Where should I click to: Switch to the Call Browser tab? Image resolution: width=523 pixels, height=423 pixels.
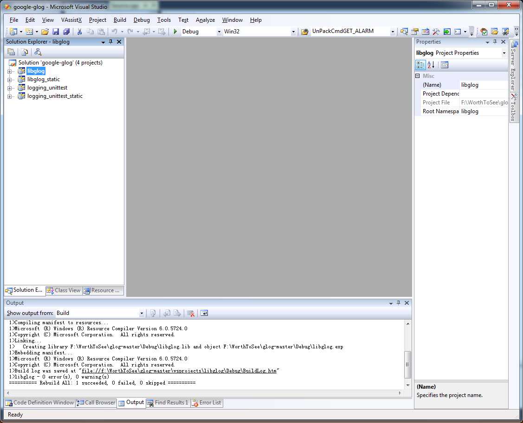point(96,403)
